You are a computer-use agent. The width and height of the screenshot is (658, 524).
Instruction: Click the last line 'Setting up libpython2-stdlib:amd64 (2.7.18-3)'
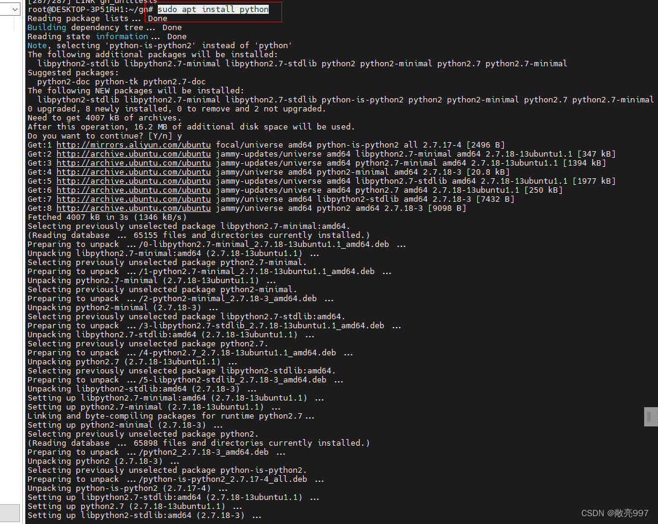(x=144, y=516)
